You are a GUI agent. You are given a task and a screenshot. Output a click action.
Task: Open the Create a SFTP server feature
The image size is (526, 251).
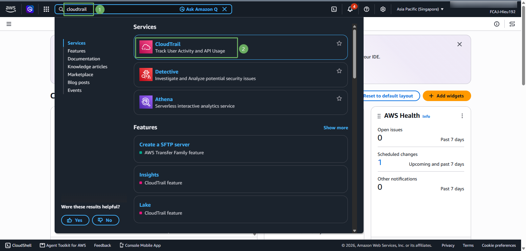[x=164, y=145]
